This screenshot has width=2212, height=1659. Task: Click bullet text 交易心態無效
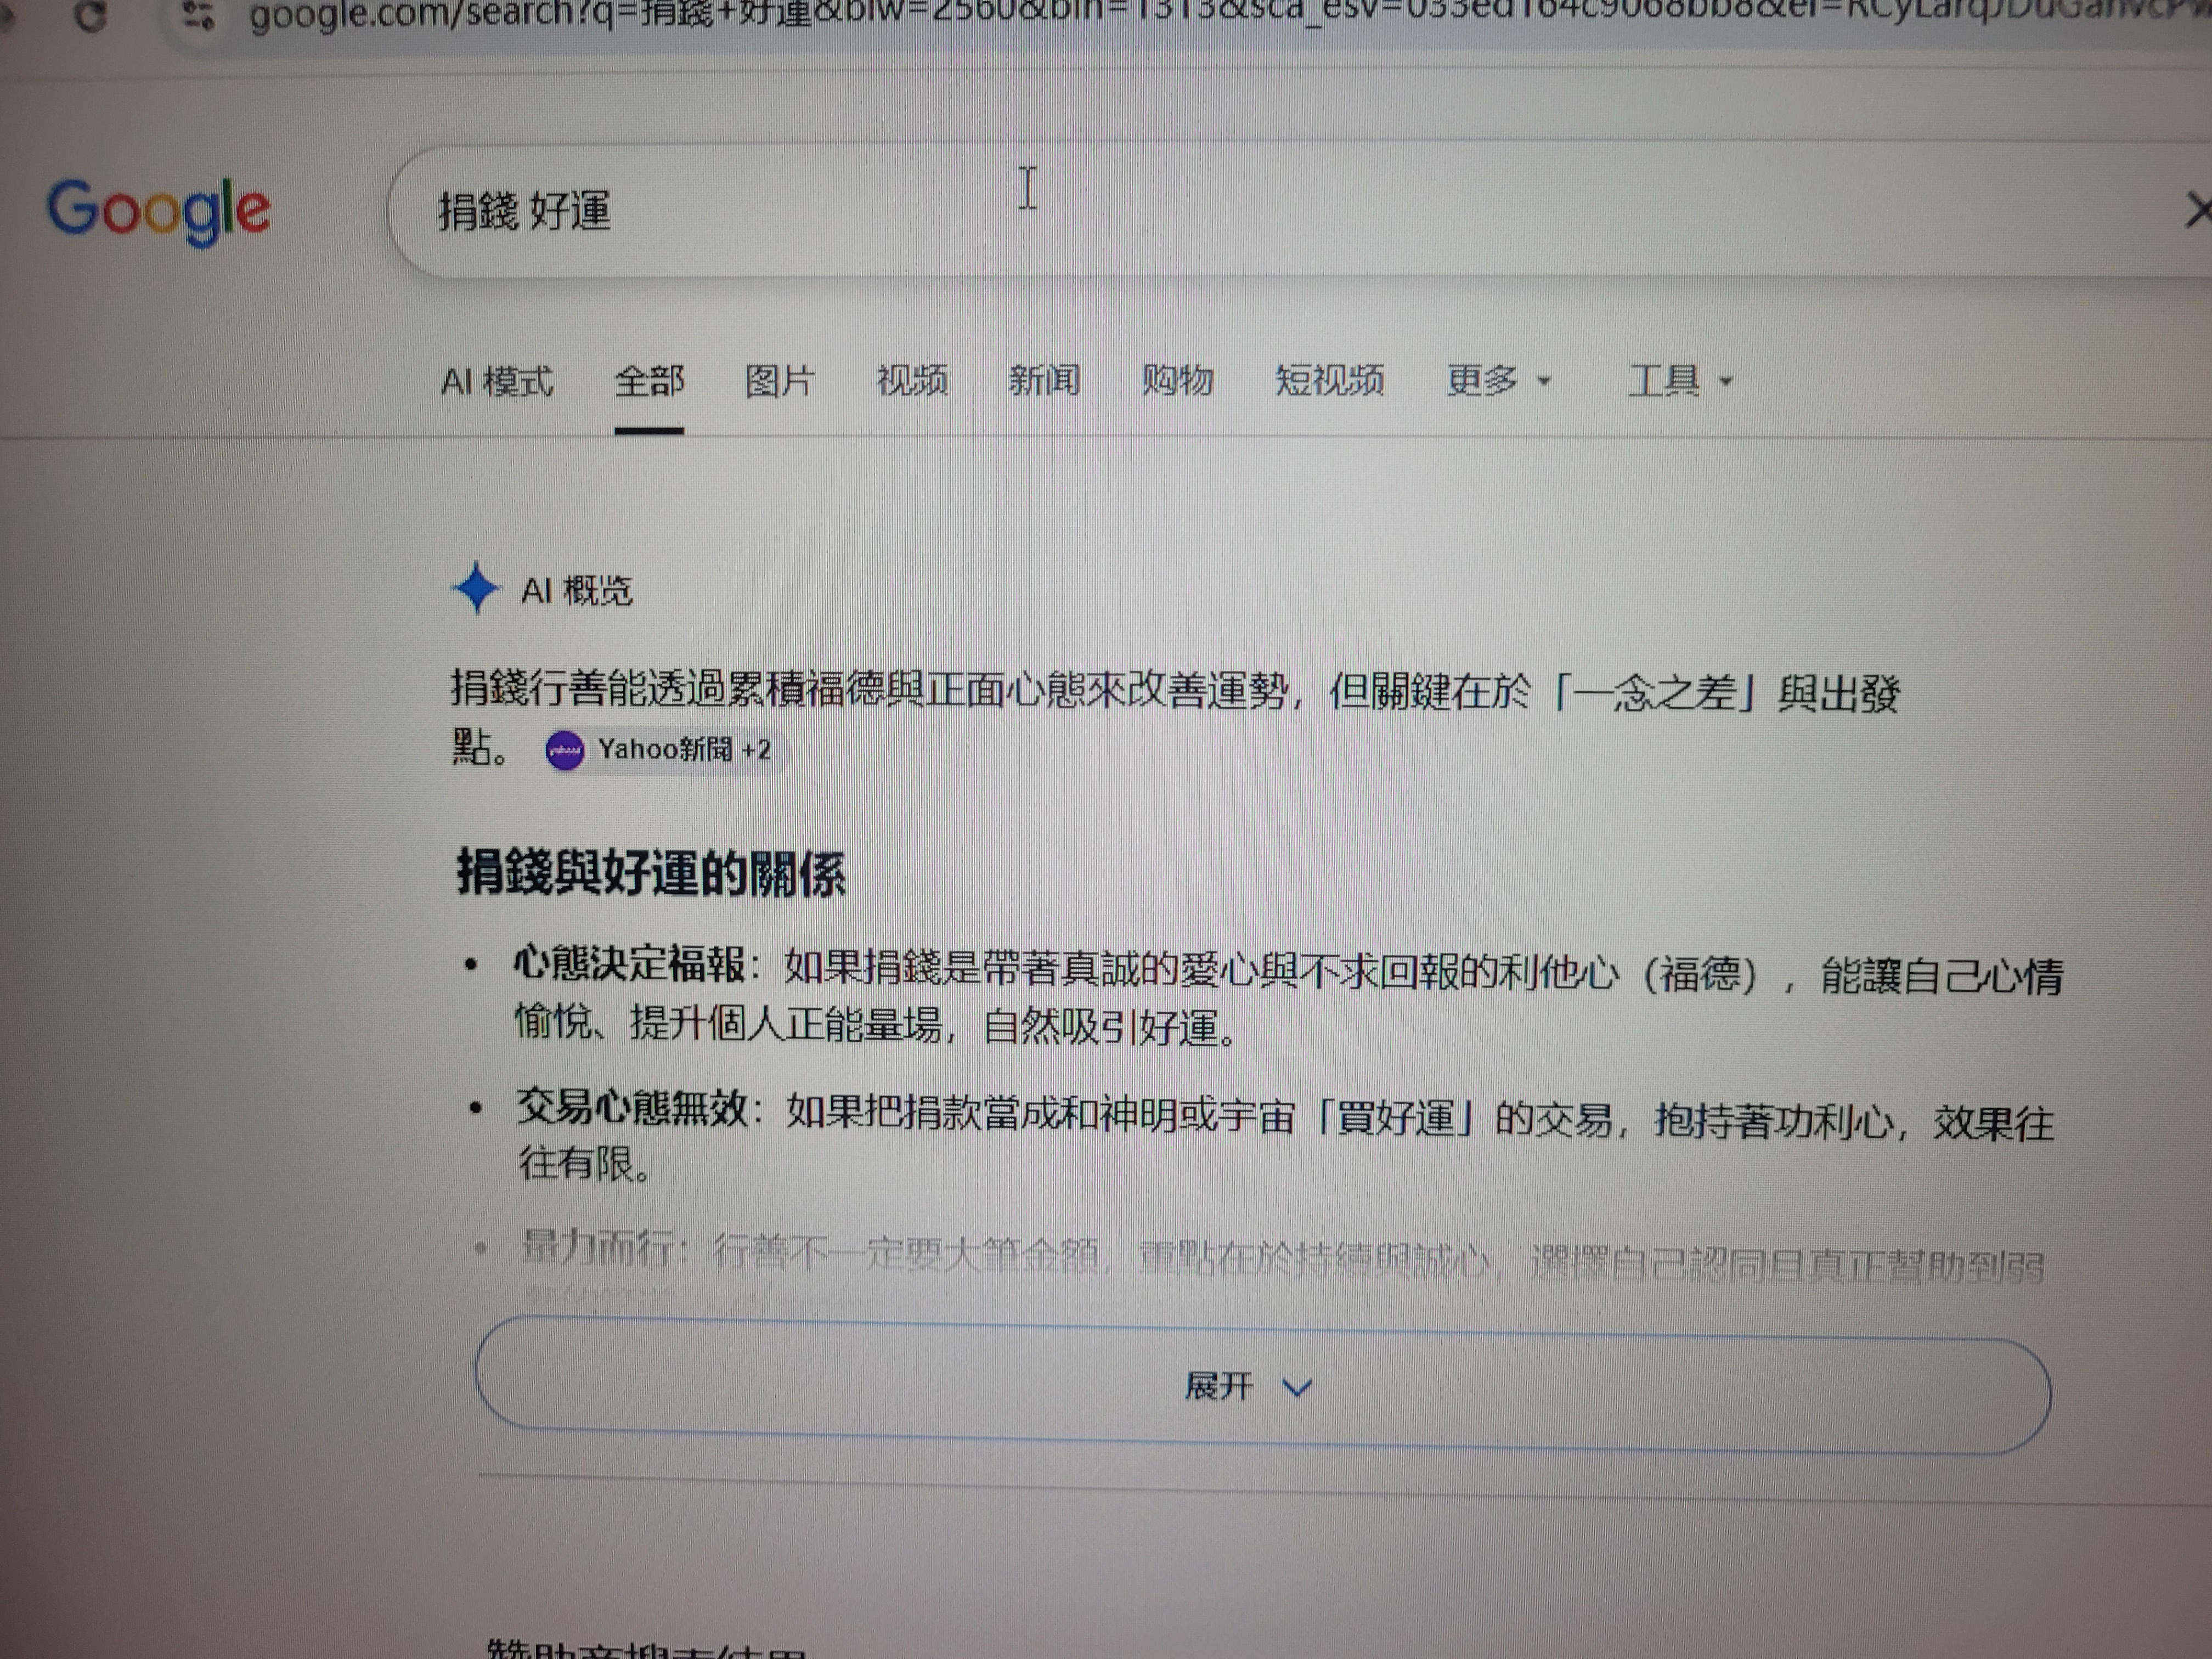[632, 1108]
